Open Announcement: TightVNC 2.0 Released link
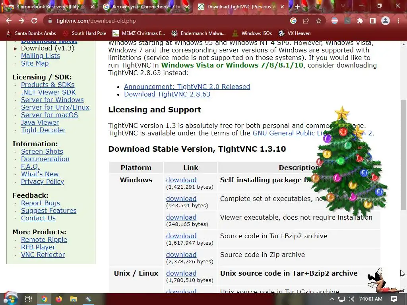This screenshot has width=407, height=305. [187, 86]
